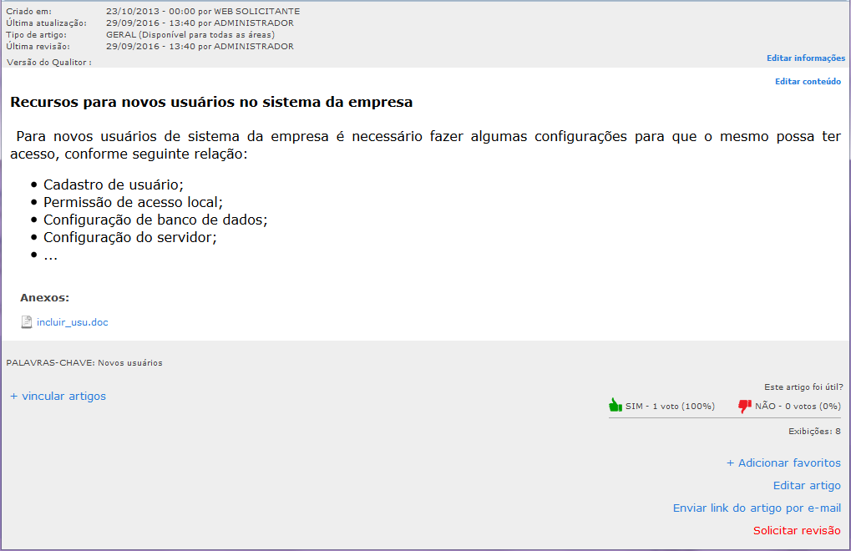Click the article title about novos usuários
851x551 pixels.
coord(211,103)
